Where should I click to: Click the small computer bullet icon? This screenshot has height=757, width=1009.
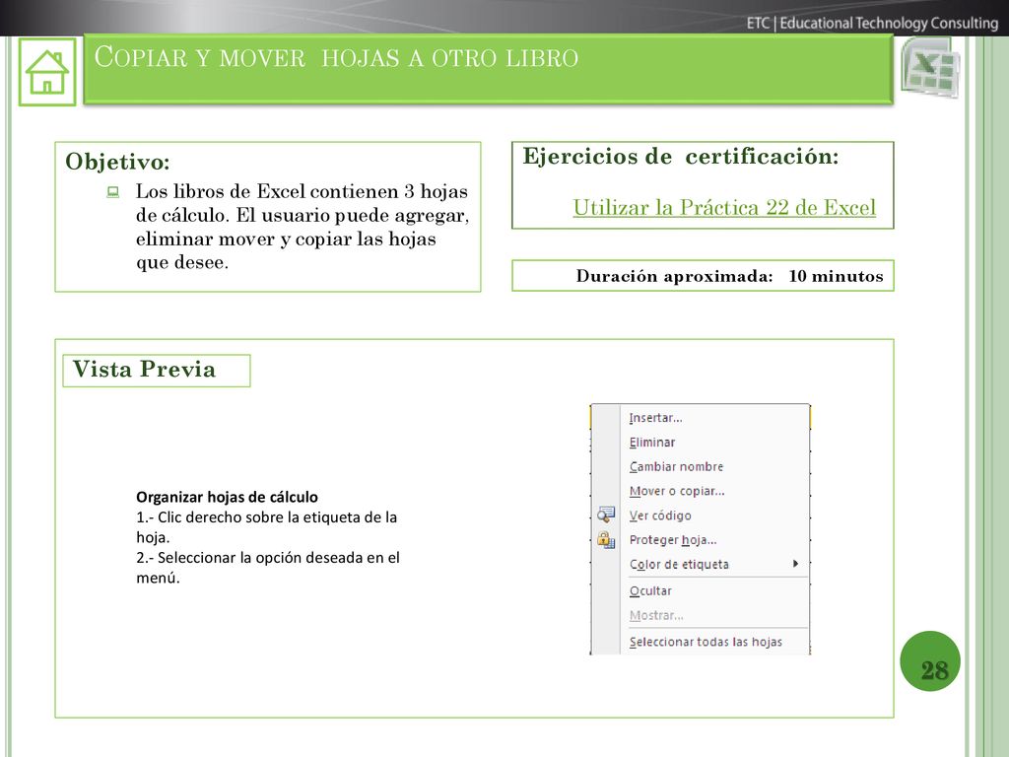pyautogui.click(x=113, y=192)
